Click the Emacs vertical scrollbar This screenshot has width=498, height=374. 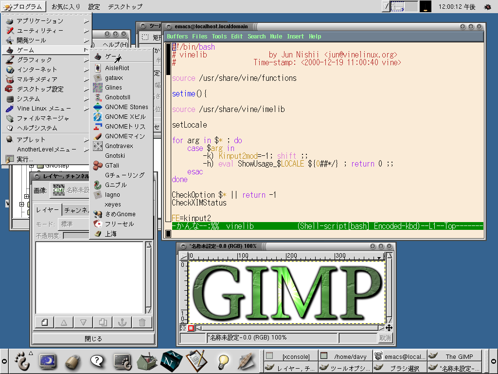pos(168,132)
